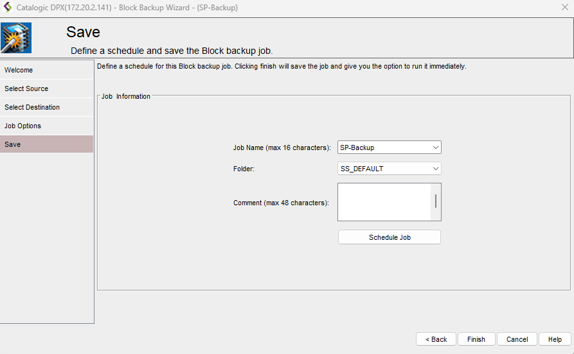The height and width of the screenshot is (354, 574).
Task: Click the Comment (max 48 characters) label
Action: click(x=281, y=203)
